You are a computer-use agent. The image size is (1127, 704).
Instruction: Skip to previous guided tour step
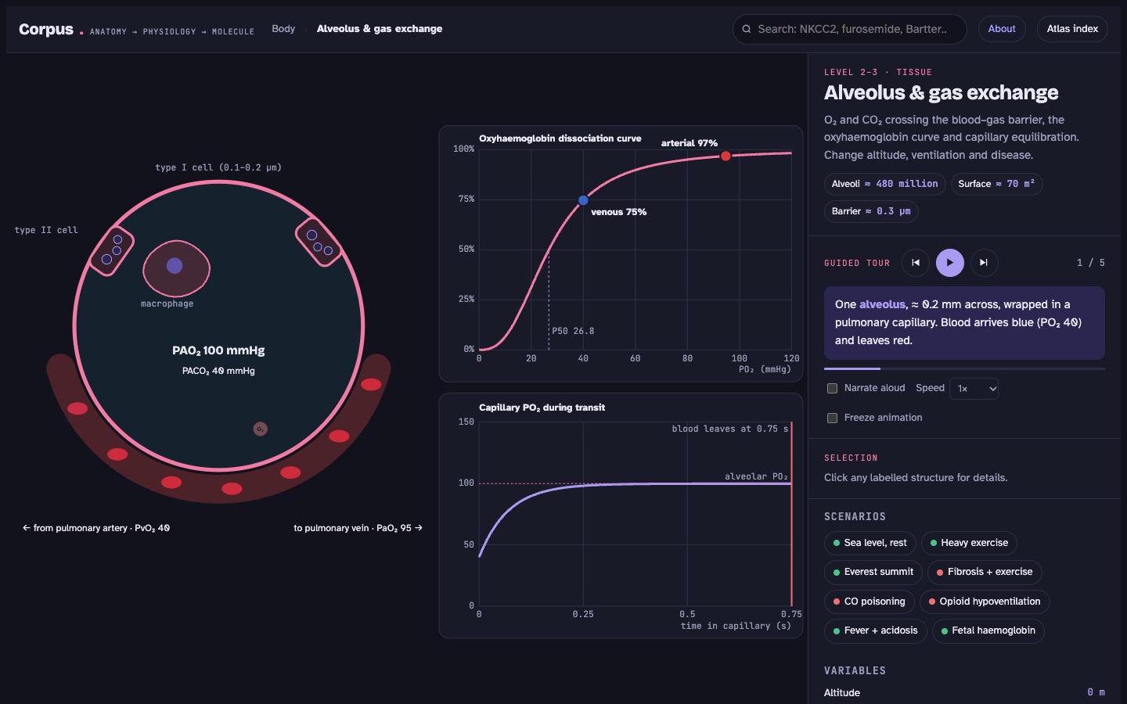tap(916, 263)
